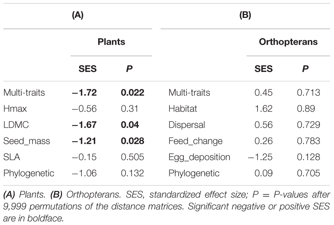The height and width of the screenshot is (225, 334).
Task: Click the Plants Multi-traits P value 0.022
Action: tap(132, 92)
